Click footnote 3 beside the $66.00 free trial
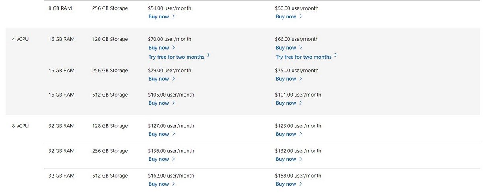The image size is (483, 194). [336, 55]
